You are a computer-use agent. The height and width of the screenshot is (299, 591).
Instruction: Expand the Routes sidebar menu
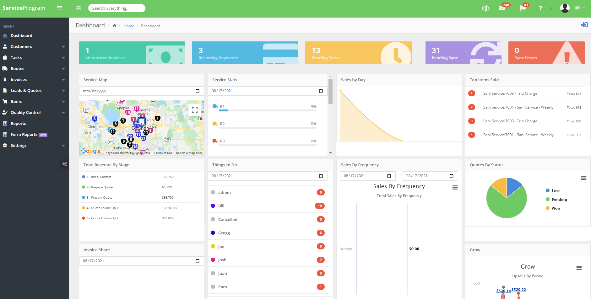[35, 69]
